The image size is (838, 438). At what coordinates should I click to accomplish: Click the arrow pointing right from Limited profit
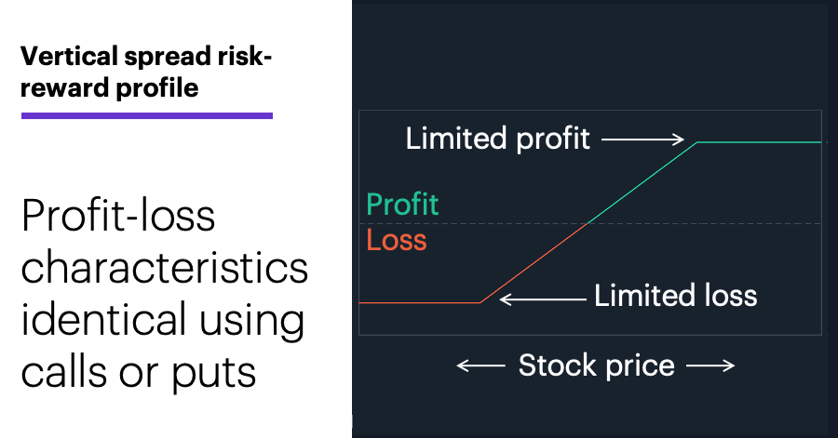pos(642,139)
